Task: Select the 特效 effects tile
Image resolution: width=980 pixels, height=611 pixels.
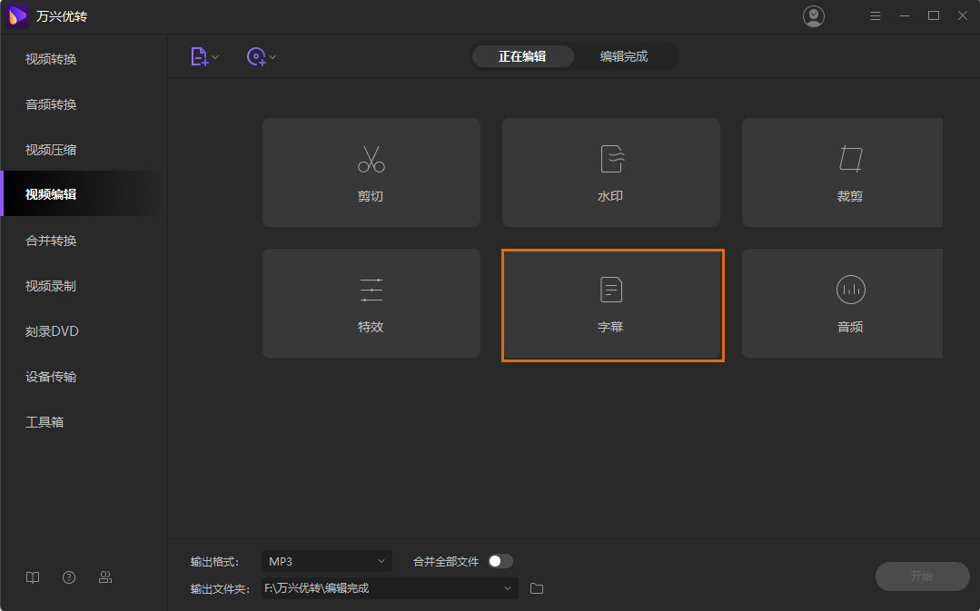Action: tap(371, 303)
